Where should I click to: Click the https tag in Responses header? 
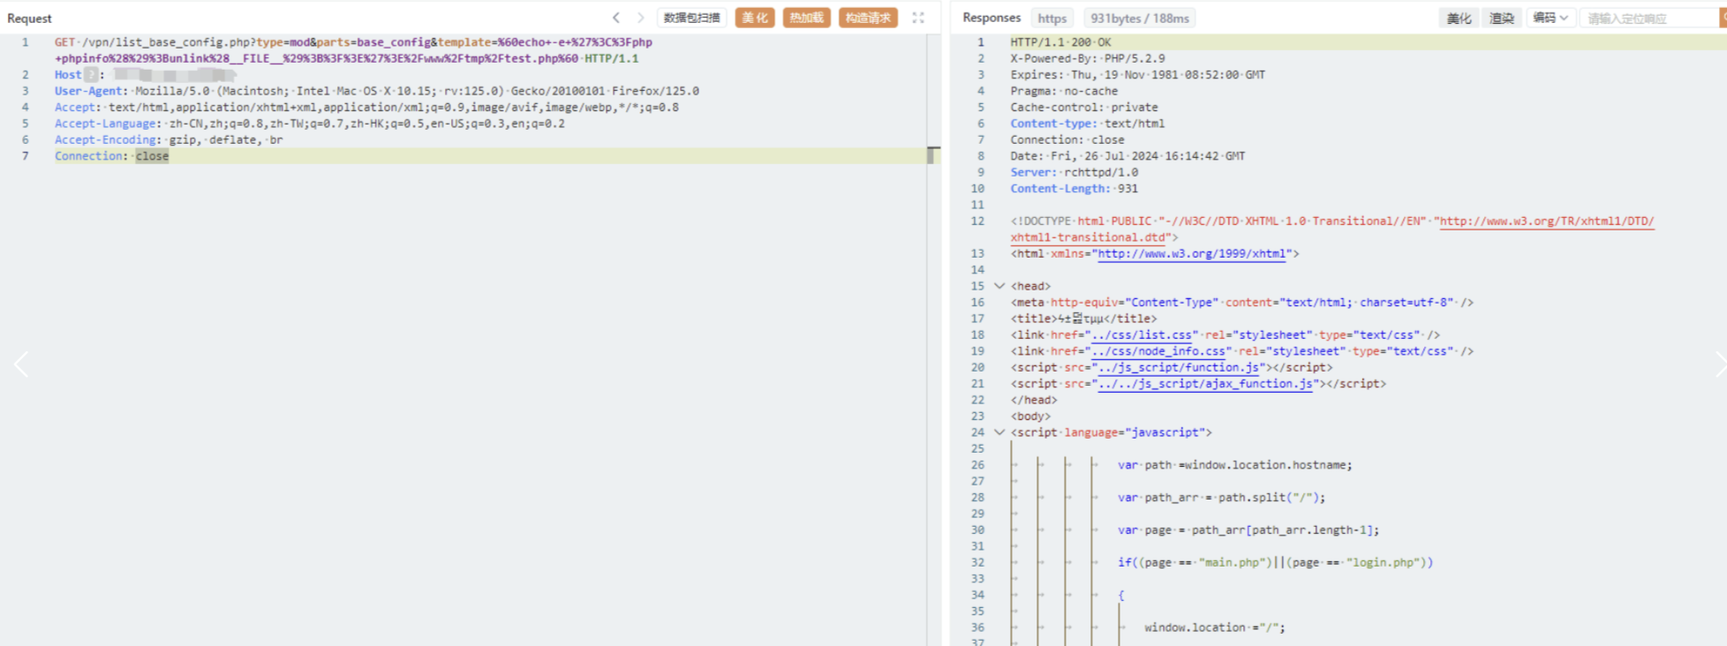[1052, 18]
